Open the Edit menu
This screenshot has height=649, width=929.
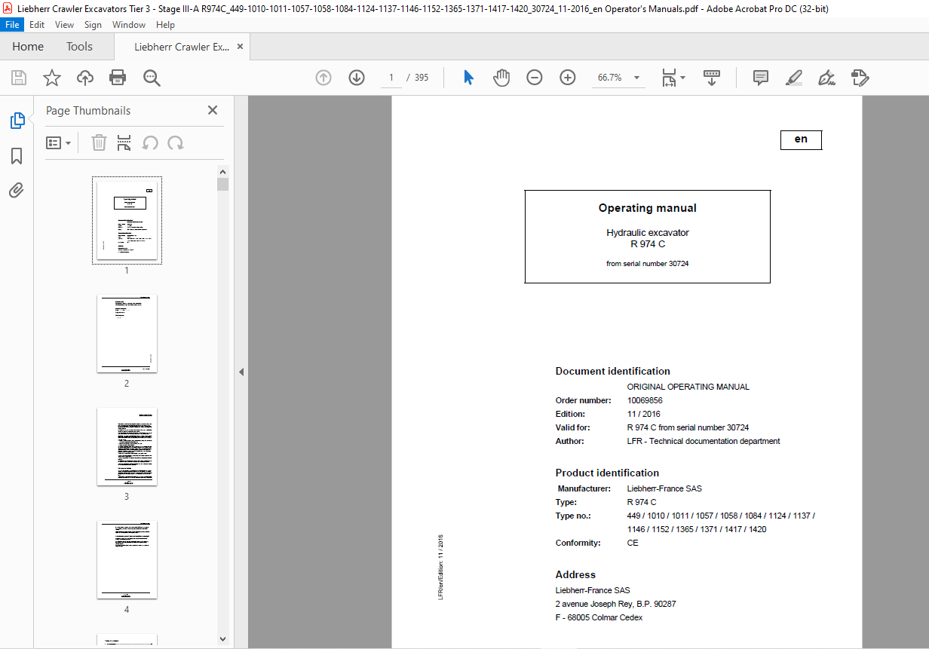(37, 25)
